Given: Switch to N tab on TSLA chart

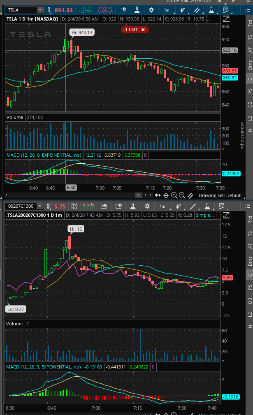Looking at the screenshot, I should coord(250,130).
